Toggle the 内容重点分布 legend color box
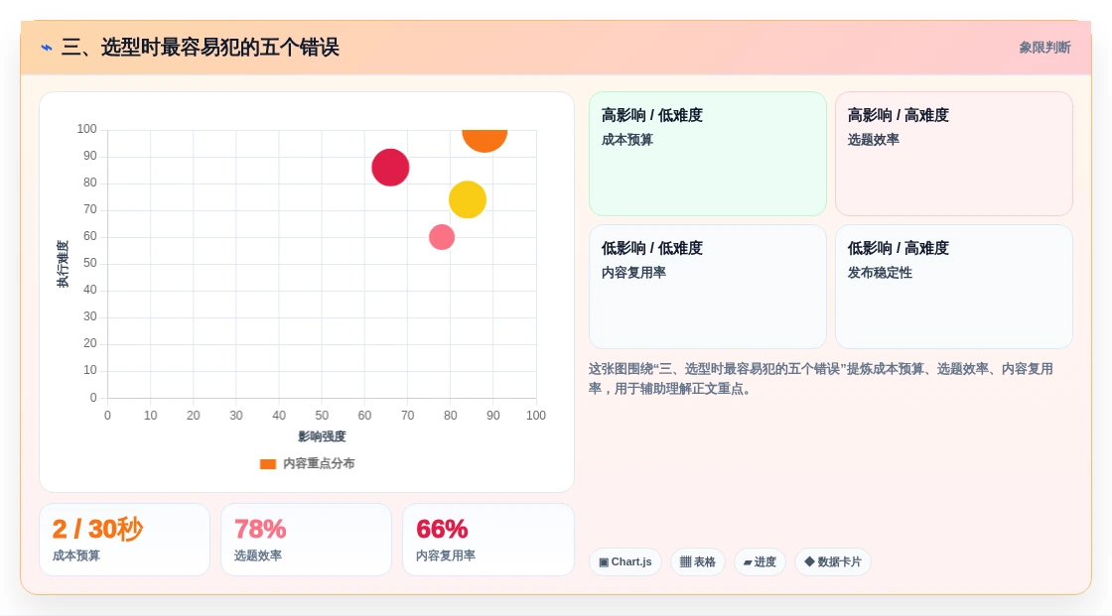This screenshot has width=1112, height=616. (267, 463)
